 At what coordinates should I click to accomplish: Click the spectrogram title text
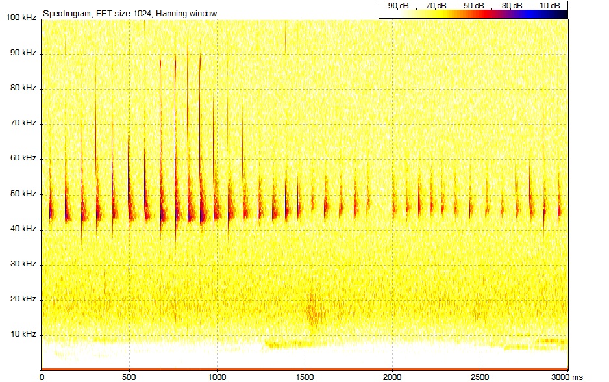130,14
